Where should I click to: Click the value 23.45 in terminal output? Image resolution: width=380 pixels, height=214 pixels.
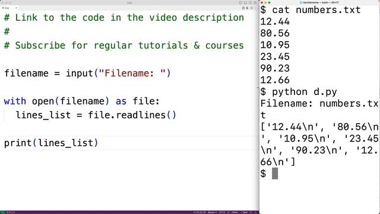[275, 57]
